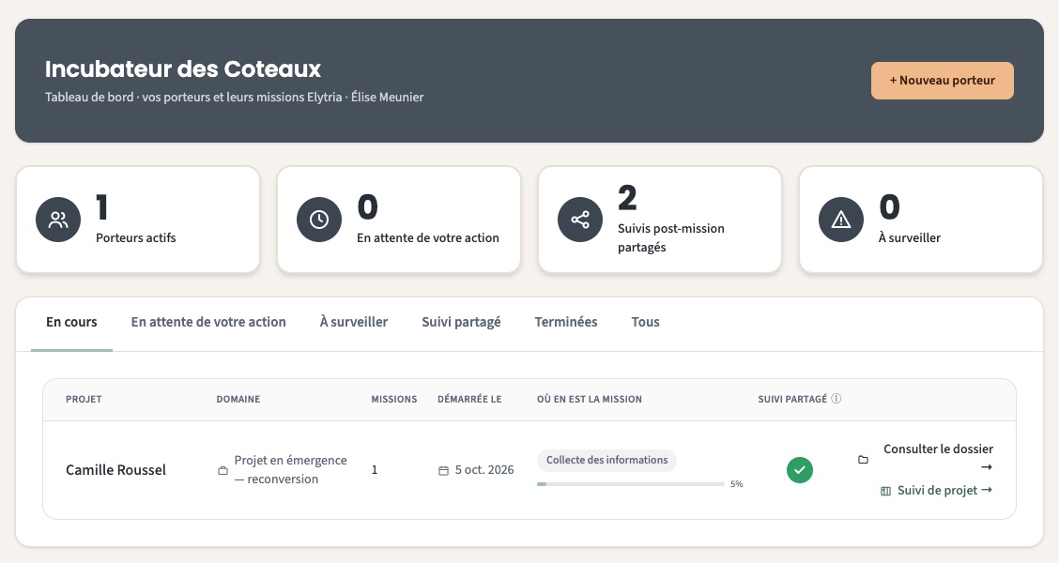This screenshot has width=1059, height=563.
Task: Switch to the Terminées tab
Action: click(x=566, y=322)
